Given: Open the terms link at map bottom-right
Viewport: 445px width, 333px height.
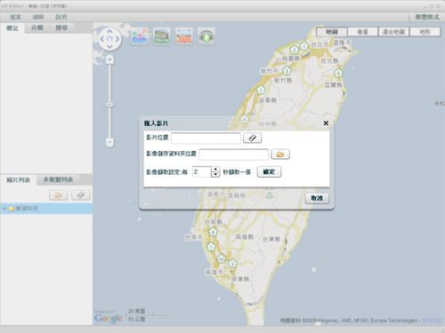Looking at the screenshot, I should pyautogui.click(x=433, y=321).
